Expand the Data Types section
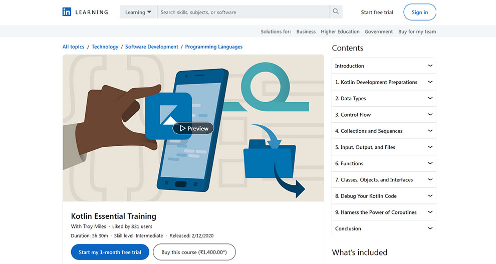The width and height of the screenshot is (496, 264). tap(384, 98)
